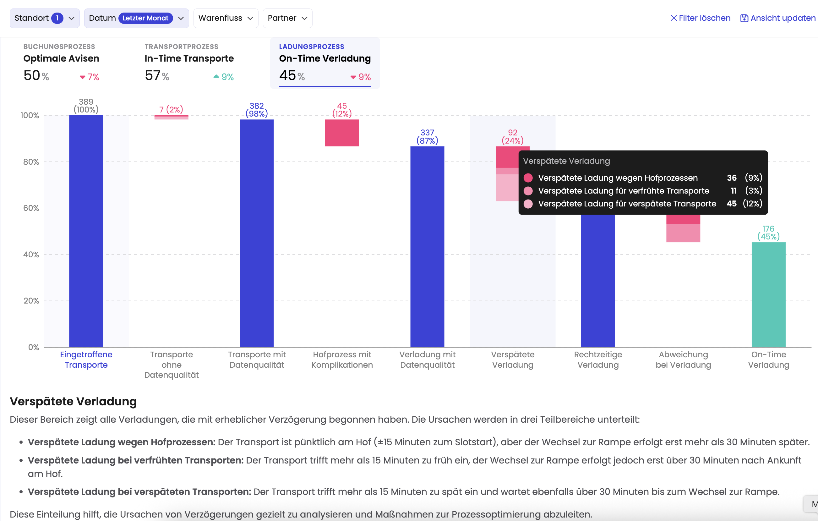Open the Warenfluss dropdown

pyautogui.click(x=226, y=18)
